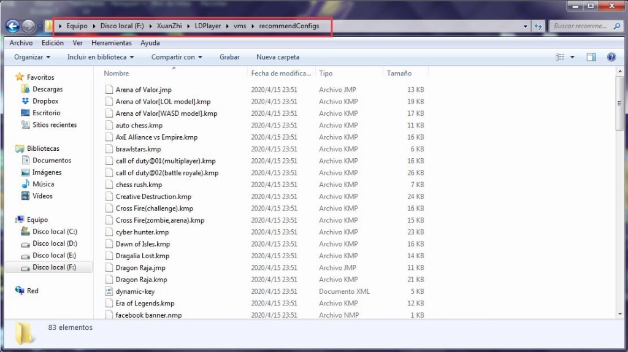Open the Compartir con dropdown
This screenshot has height=352, width=628.
point(177,57)
